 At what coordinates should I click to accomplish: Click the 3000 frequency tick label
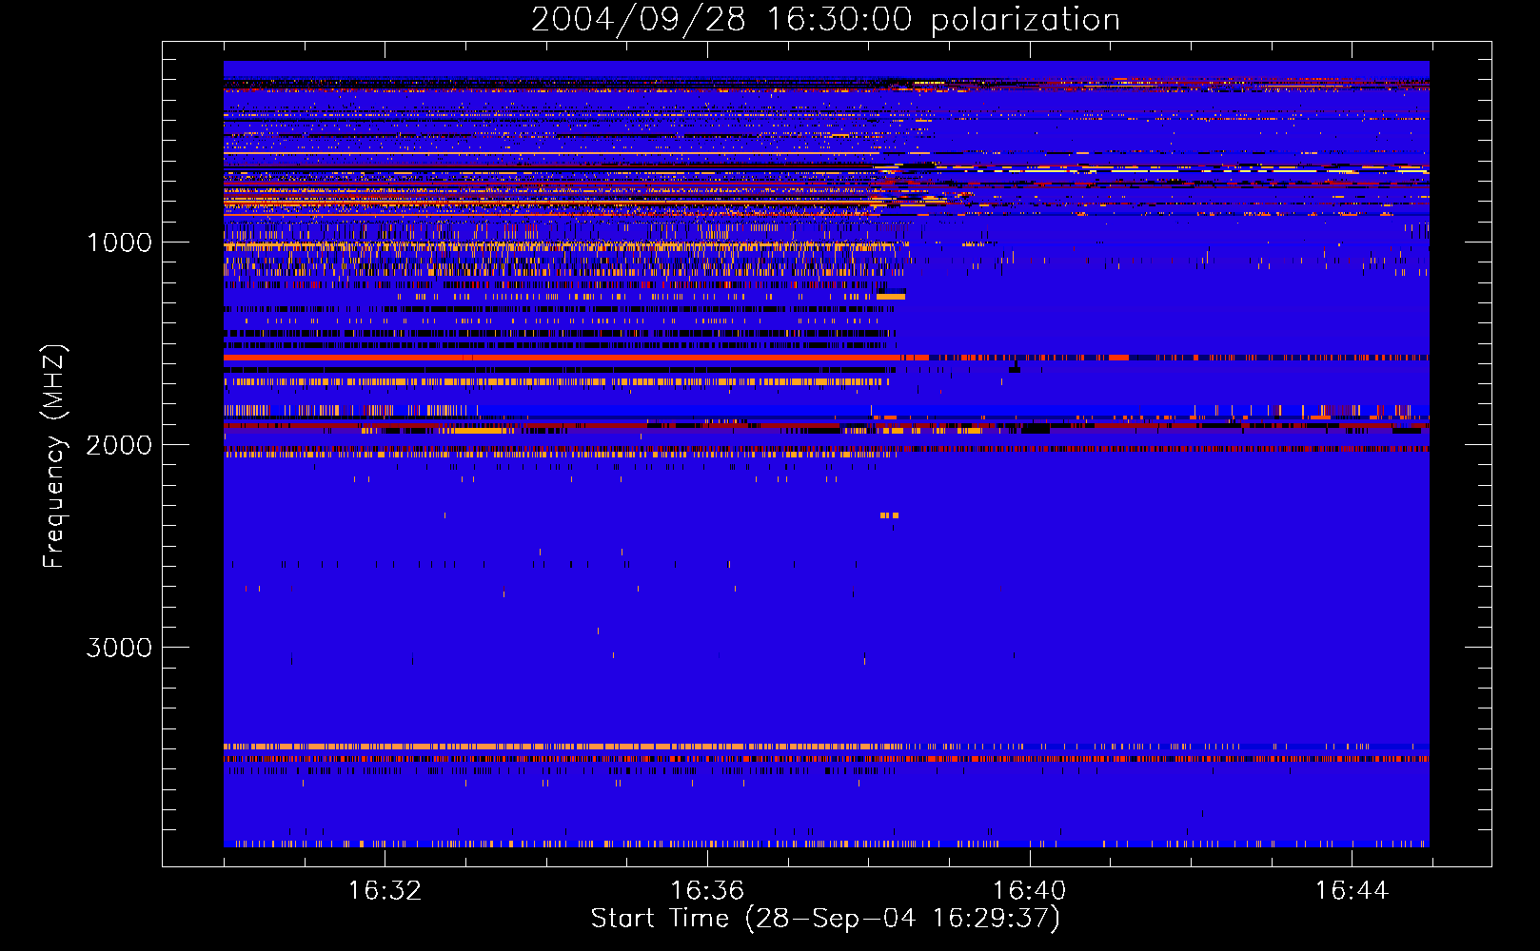click(119, 648)
